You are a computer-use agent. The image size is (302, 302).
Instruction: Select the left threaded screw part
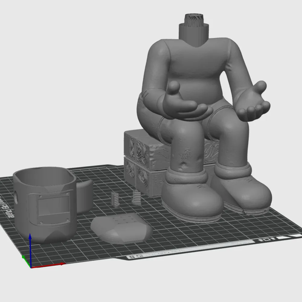[116, 200]
